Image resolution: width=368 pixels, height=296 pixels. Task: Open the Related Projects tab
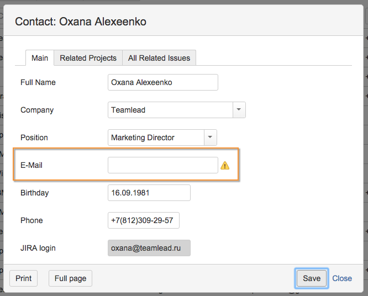[x=88, y=58]
